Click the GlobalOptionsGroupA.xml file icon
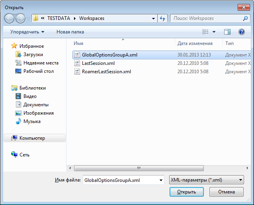 (77, 55)
